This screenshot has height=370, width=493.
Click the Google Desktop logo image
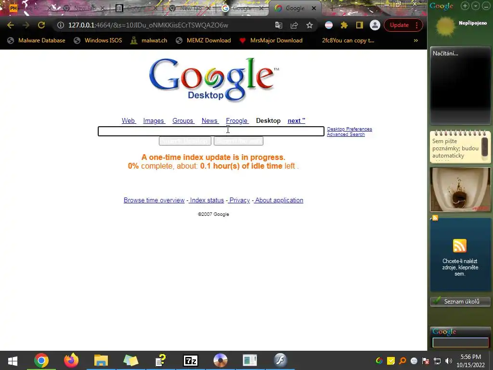pos(214,79)
